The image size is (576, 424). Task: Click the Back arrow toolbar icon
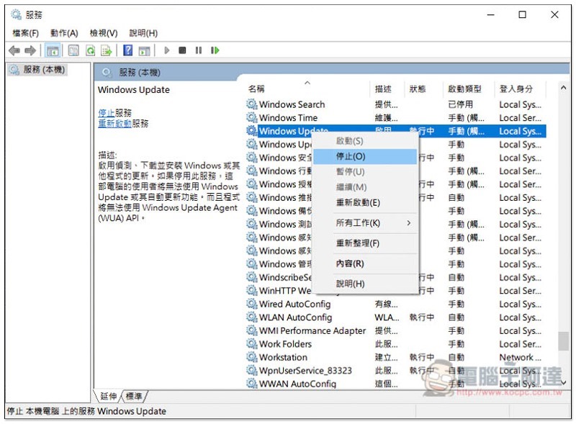tap(14, 50)
